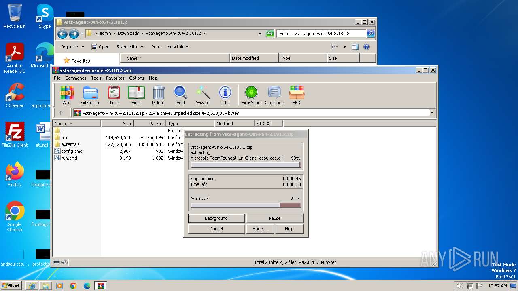
Task: Open the Options menu
Action: [x=137, y=78]
